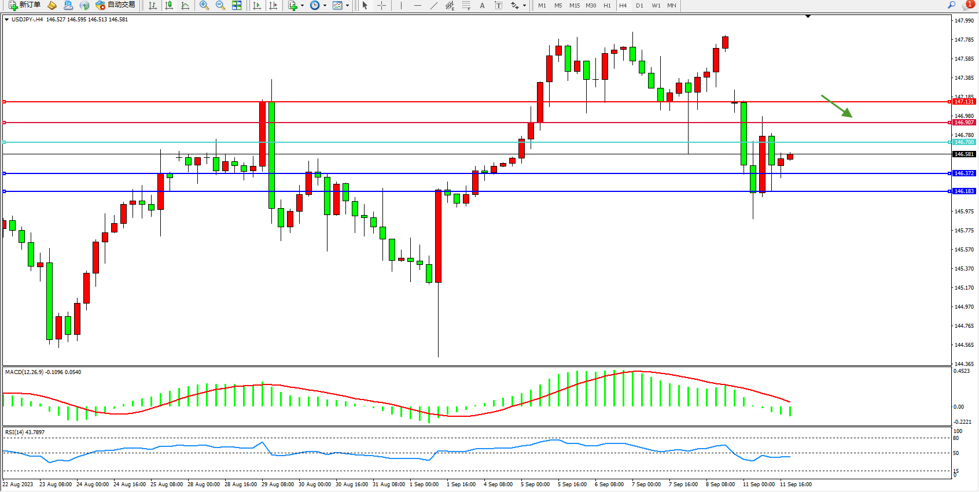Select the crosshair tool

click(x=382, y=5)
